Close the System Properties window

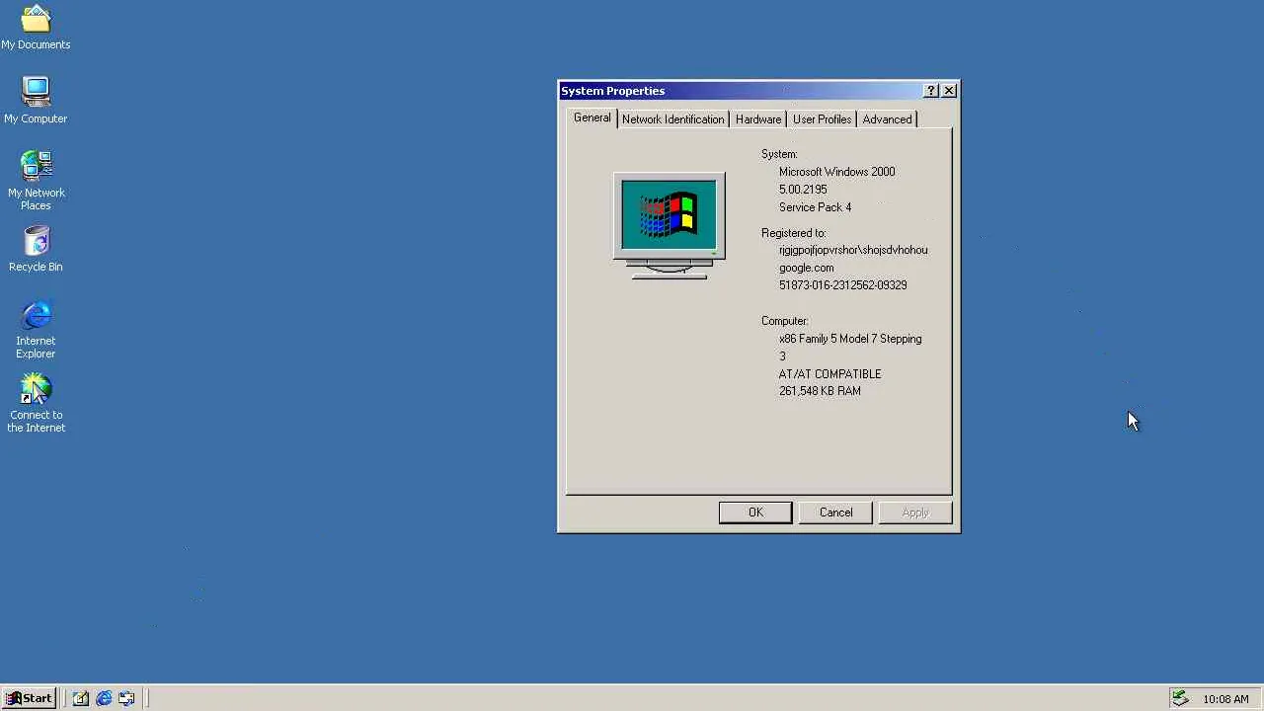949,91
